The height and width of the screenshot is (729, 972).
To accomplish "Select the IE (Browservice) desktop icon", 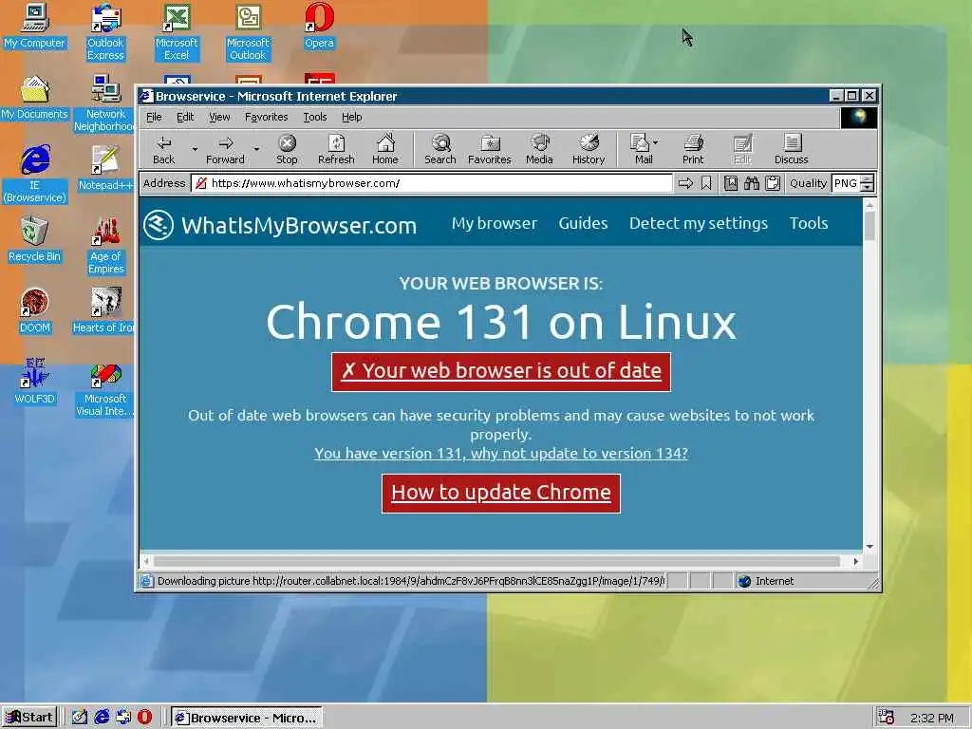I will tap(34, 175).
